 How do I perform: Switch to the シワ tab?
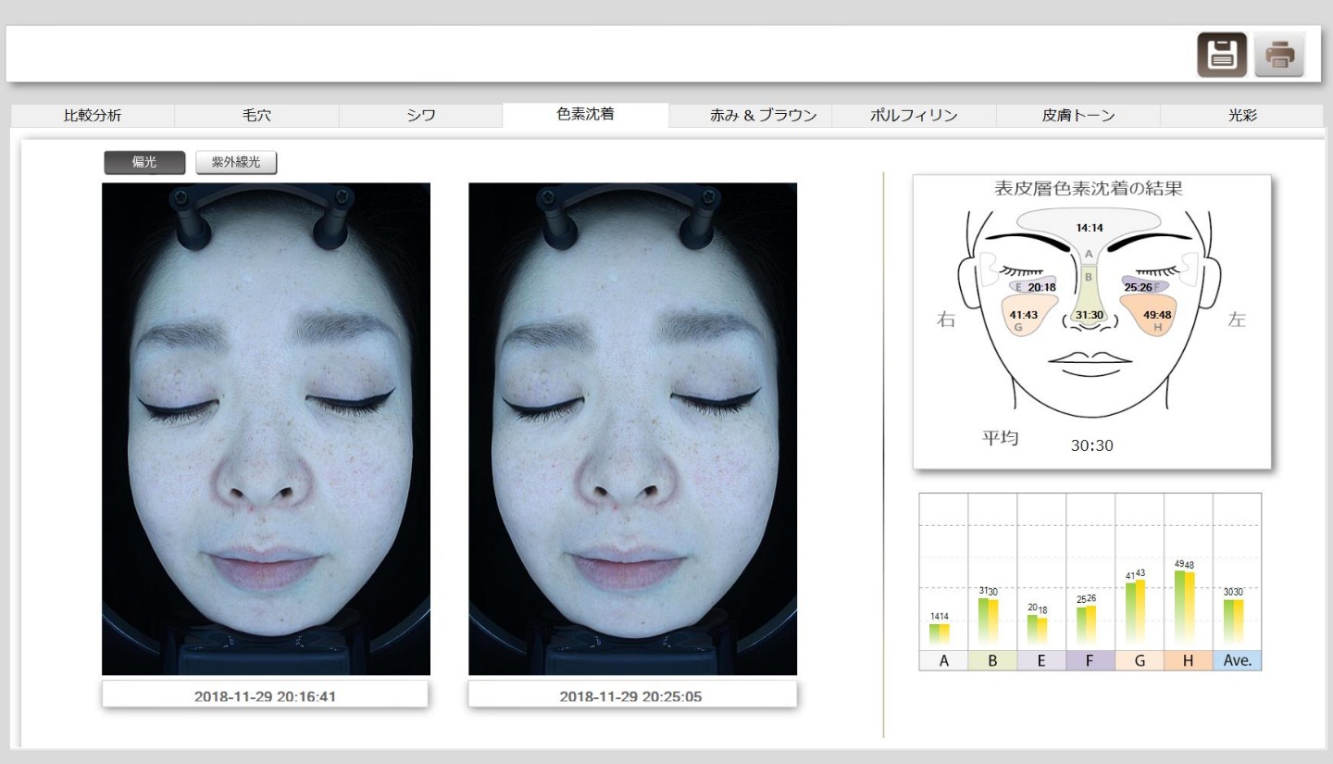click(421, 116)
